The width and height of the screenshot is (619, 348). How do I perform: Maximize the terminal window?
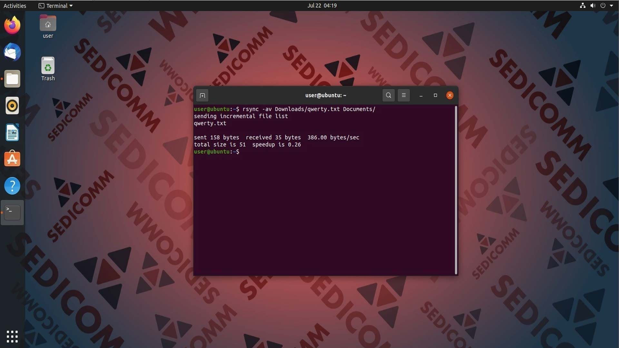coord(436,95)
